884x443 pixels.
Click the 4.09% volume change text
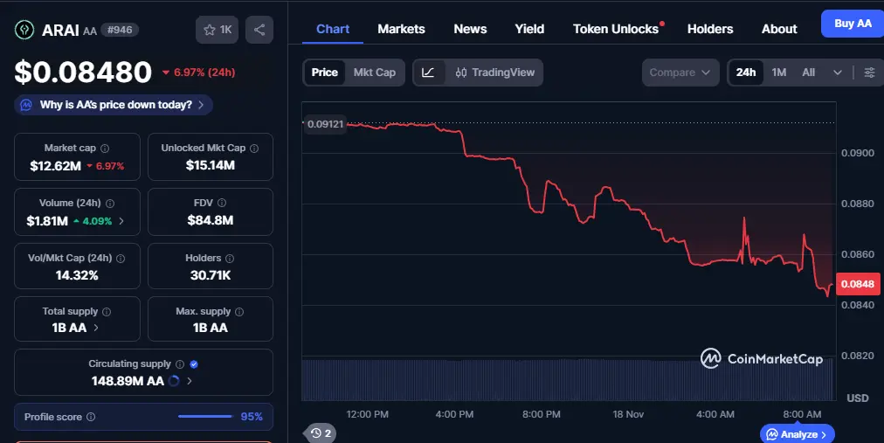click(97, 221)
